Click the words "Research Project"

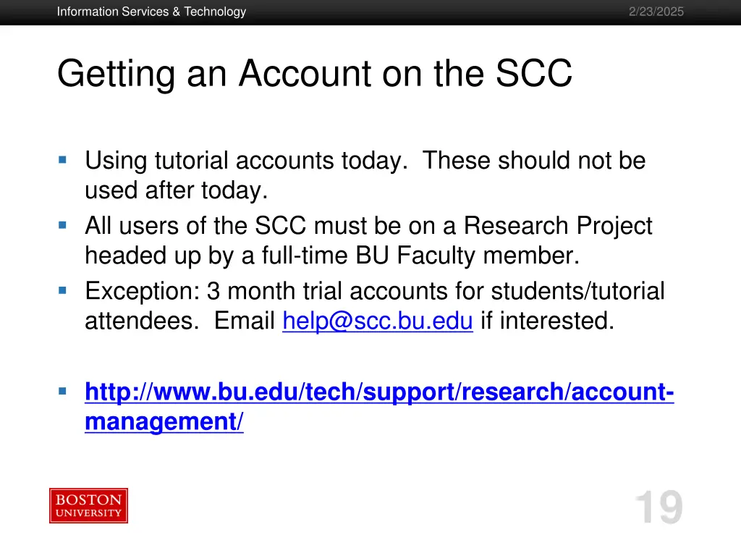pyautogui.click(x=558, y=226)
